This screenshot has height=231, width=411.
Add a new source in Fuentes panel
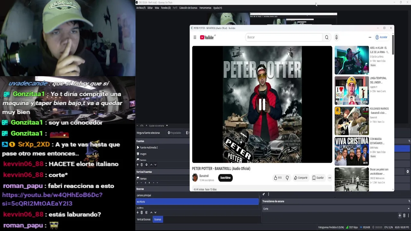click(138, 165)
